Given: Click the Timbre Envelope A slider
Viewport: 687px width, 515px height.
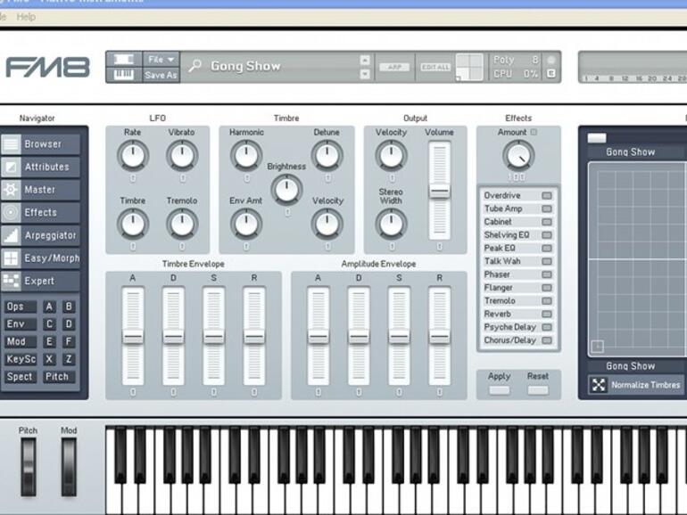Looking at the screenshot, I should (133, 336).
